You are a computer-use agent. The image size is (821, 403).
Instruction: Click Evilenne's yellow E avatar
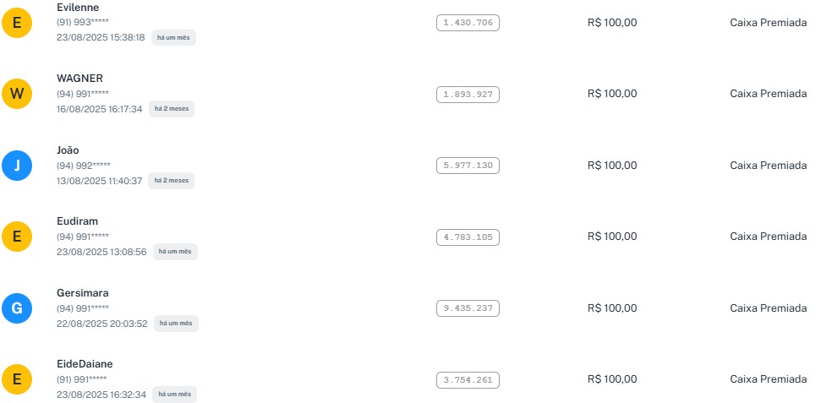tap(17, 23)
